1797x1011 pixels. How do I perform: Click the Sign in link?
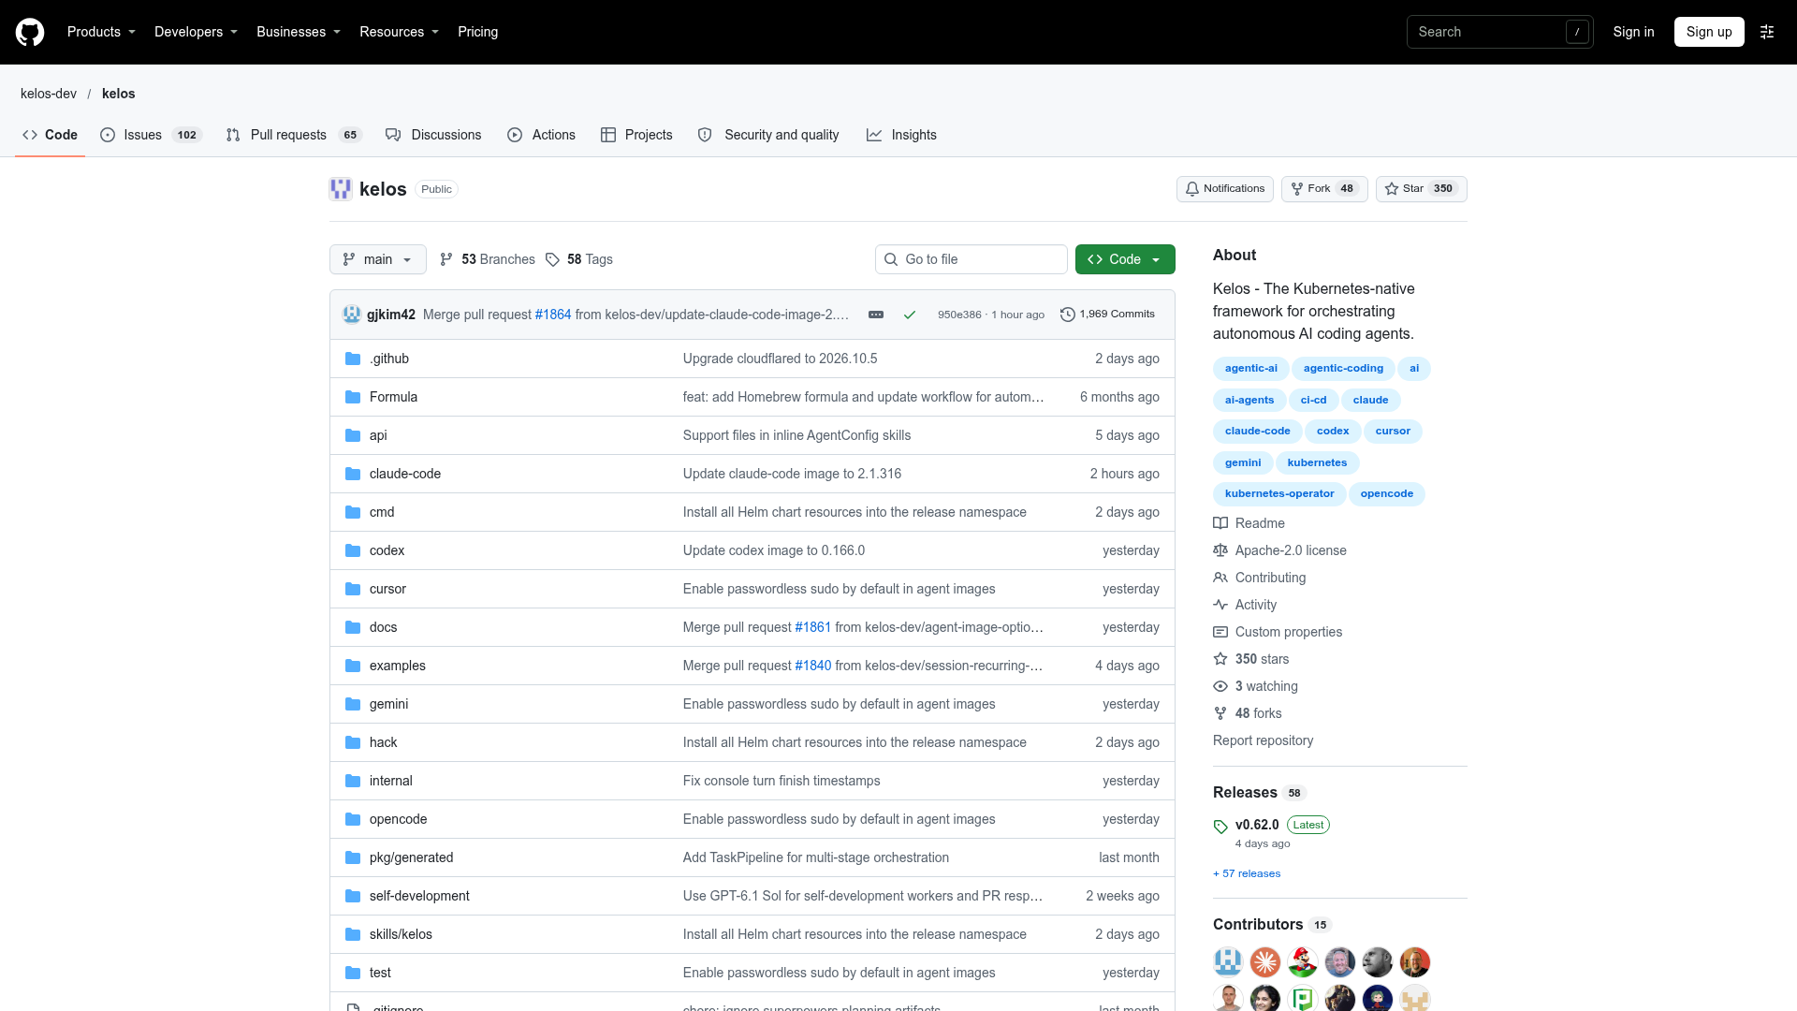click(1633, 32)
